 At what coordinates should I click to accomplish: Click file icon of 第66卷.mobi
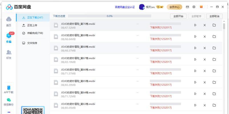[x=56, y=71]
